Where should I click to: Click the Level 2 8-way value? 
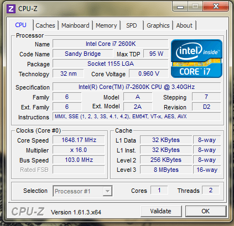pos(207,160)
